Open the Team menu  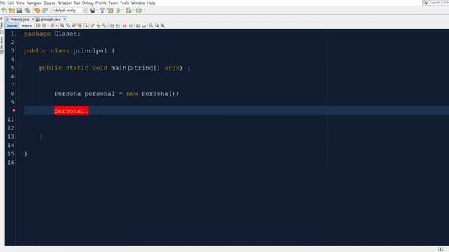point(113,3)
